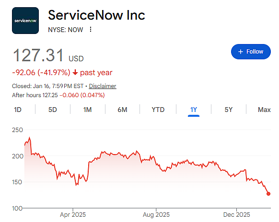
Task: Click the Apr 2025 axis marker
Action: click(73, 214)
